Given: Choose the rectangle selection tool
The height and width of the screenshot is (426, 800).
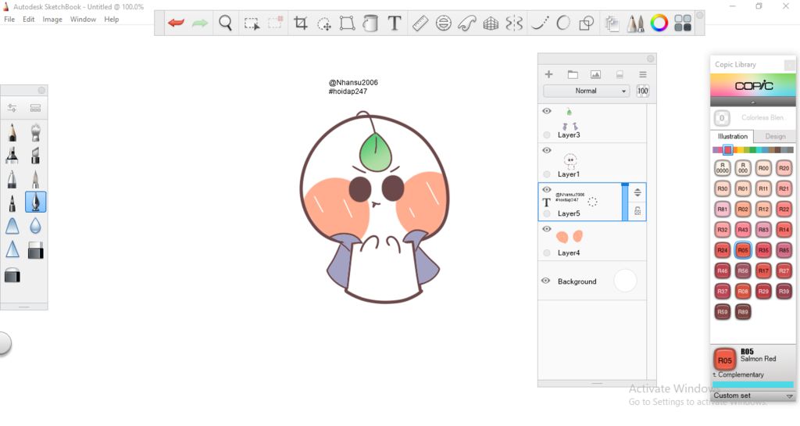Looking at the screenshot, I should point(252,23).
